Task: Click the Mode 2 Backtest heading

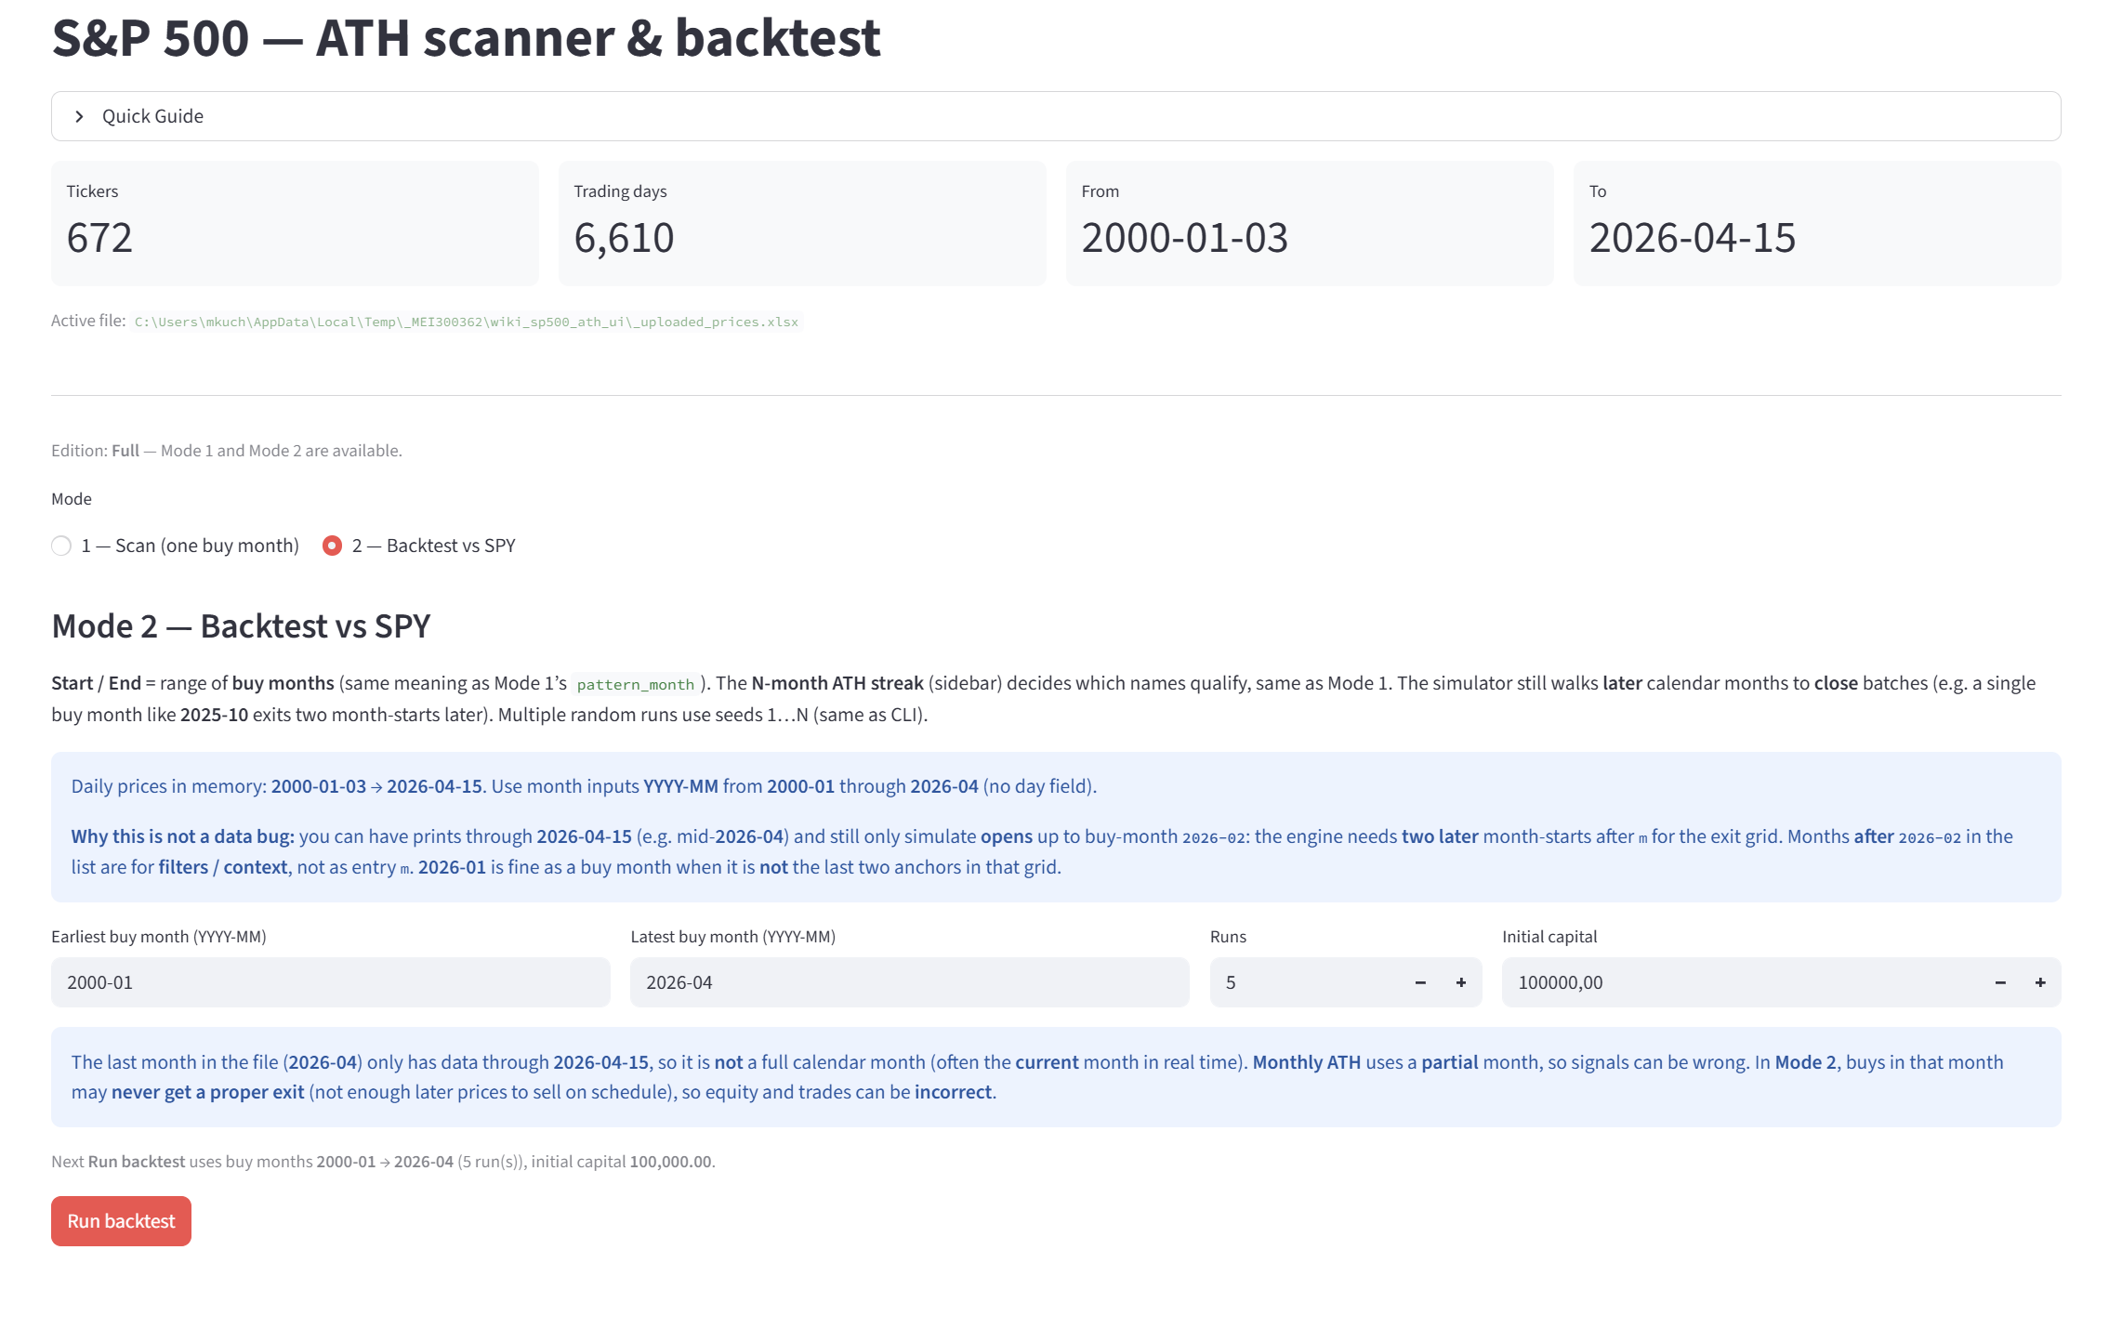Action: point(241,626)
